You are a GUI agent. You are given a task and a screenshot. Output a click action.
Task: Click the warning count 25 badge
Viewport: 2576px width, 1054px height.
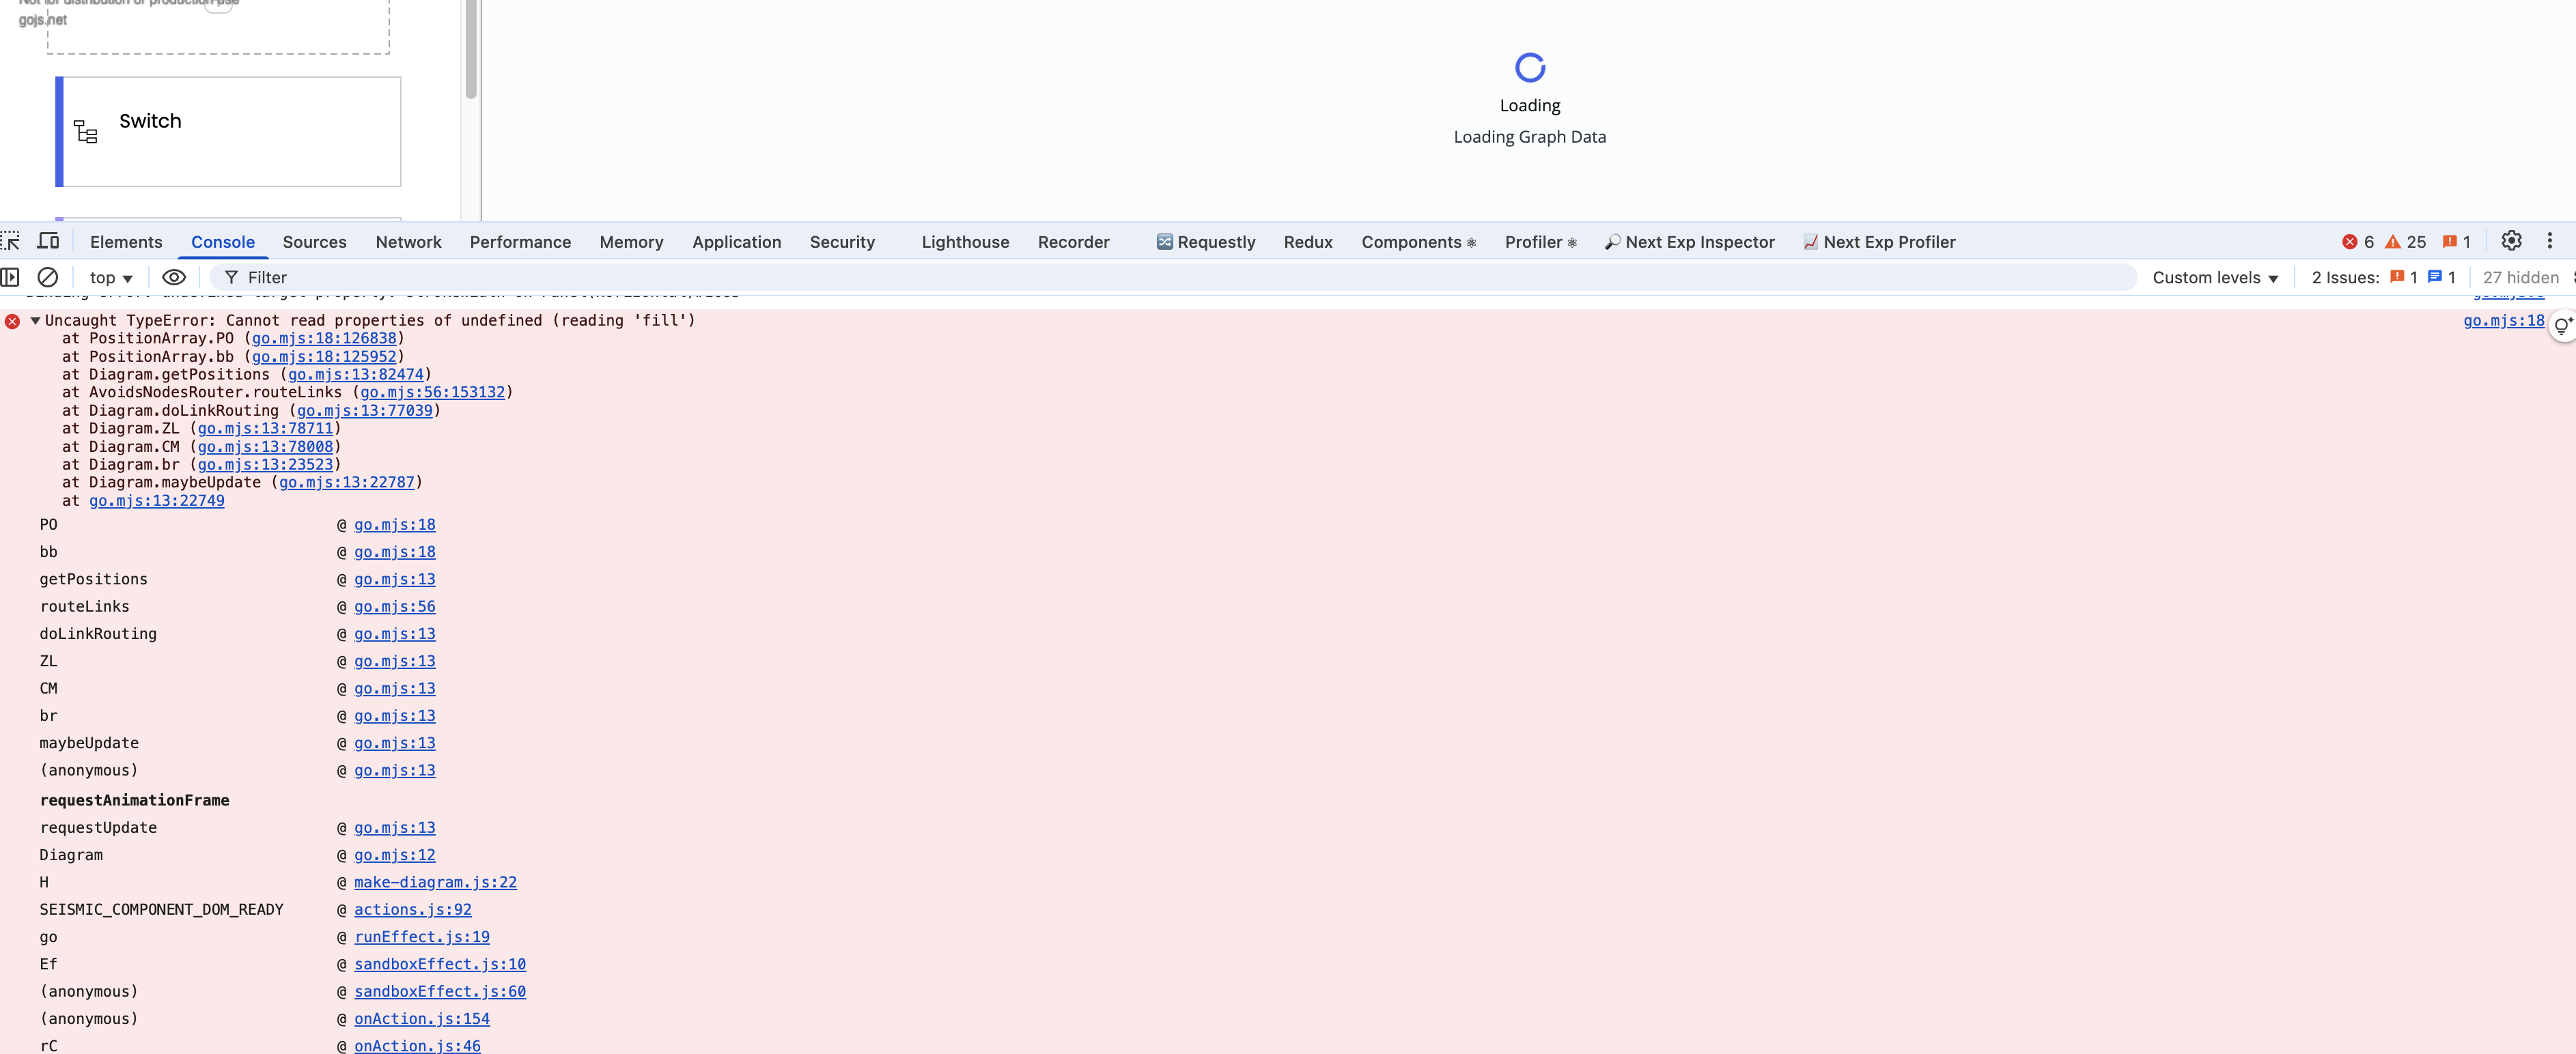point(2405,242)
